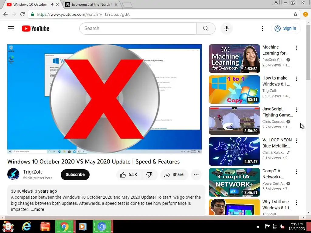Like the video with thumbs up 6.5K
The width and height of the screenshot is (311, 233).
128,174
